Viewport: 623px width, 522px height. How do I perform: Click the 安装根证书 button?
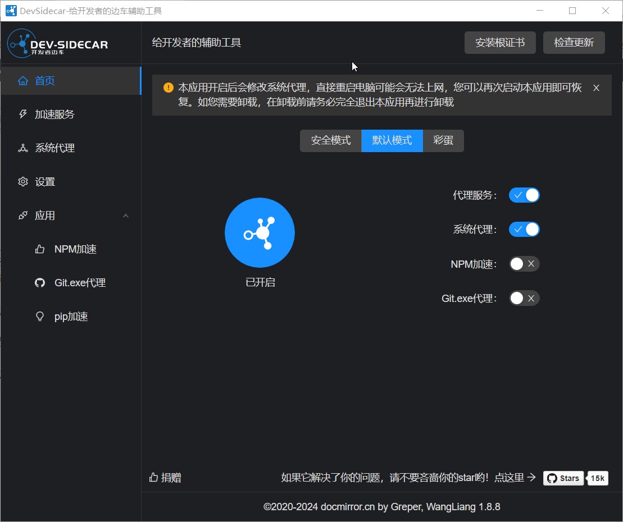[x=500, y=43]
